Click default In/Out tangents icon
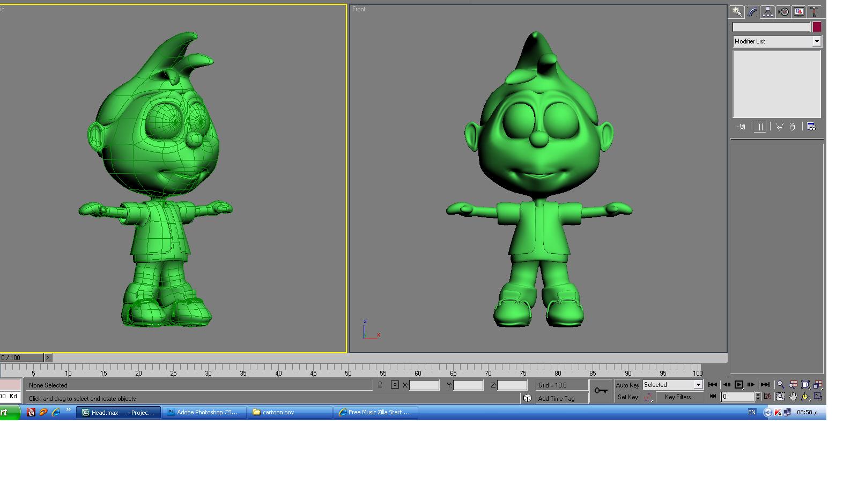 [648, 397]
